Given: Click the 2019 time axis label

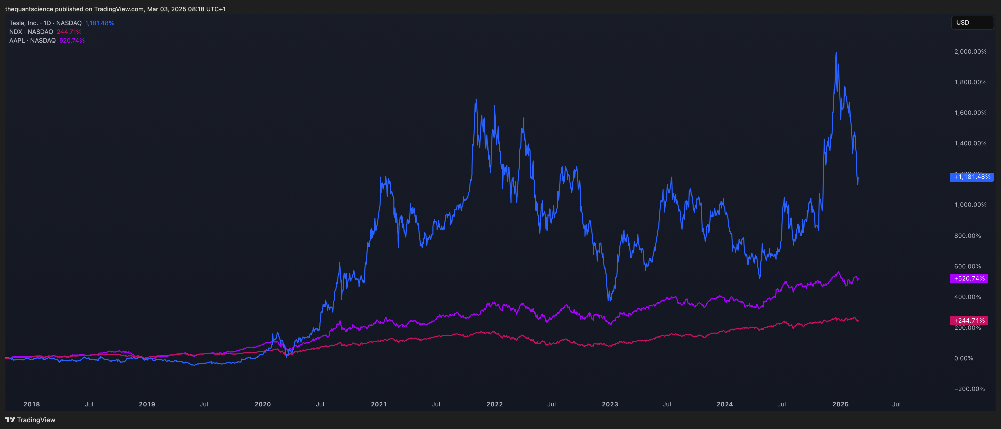Looking at the screenshot, I should pos(147,404).
